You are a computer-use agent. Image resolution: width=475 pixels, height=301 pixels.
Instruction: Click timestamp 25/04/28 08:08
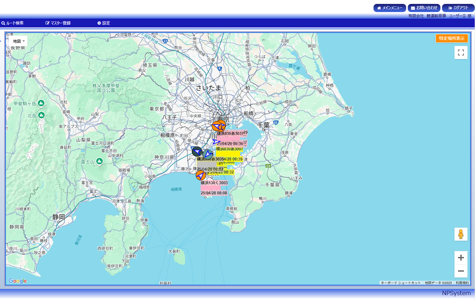tap(214, 193)
